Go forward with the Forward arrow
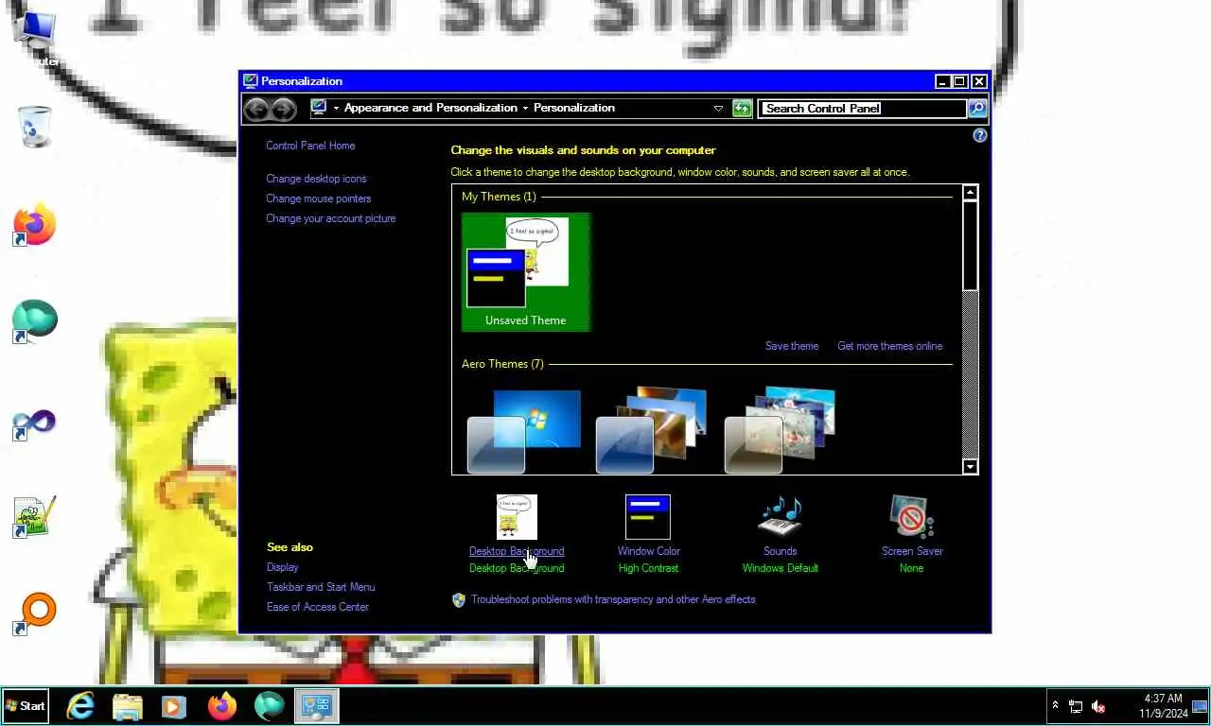 pyautogui.click(x=284, y=109)
